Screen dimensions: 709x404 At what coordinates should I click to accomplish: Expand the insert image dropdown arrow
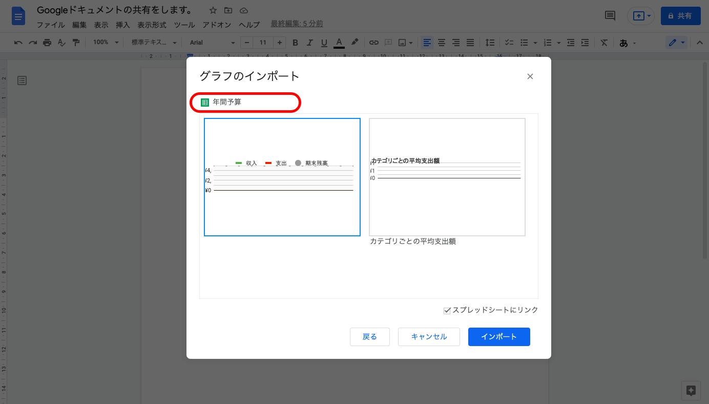(411, 43)
